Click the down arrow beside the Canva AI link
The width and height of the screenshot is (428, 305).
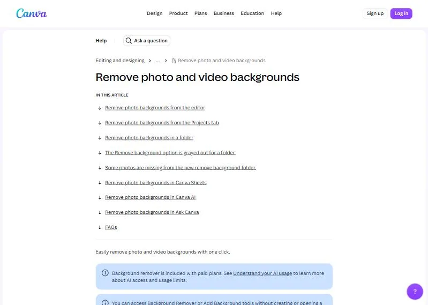(x=100, y=197)
